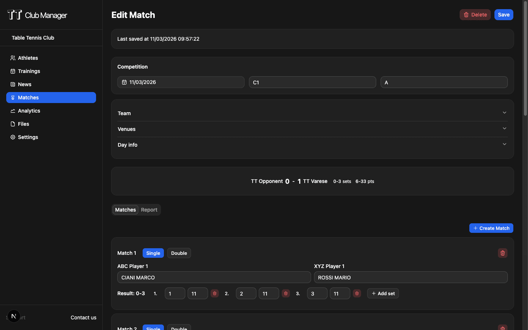Toggle Match 1 to Double mode
The width and height of the screenshot is (528, 330).
coord(179,253)
